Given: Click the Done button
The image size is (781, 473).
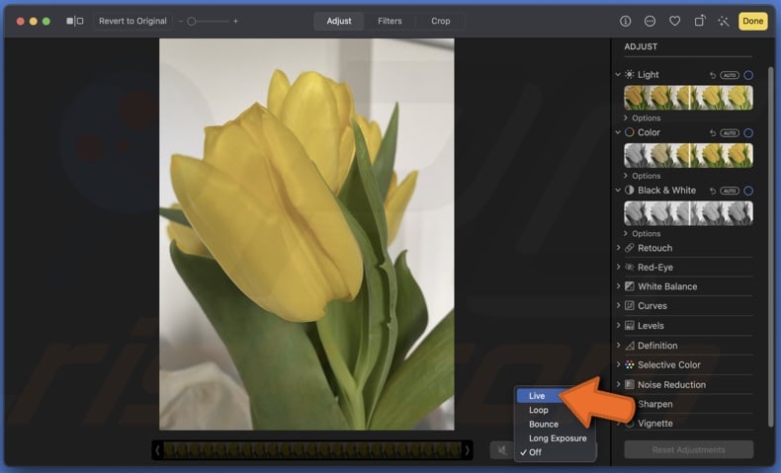Looking at the screenshot, I should 752,21.
